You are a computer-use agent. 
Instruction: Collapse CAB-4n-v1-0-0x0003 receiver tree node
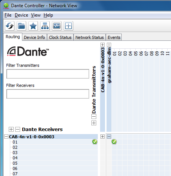(x=6, y=137)
